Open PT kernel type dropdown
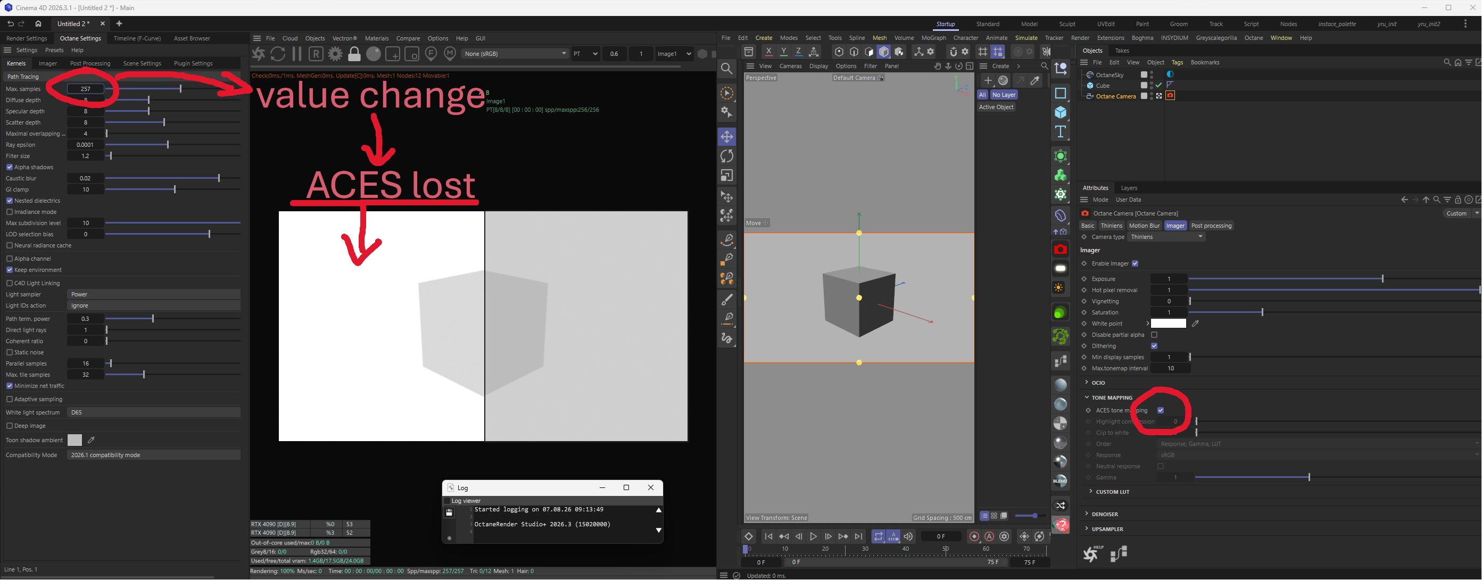Screen dimensions: 1482x580 click(586, 54)
